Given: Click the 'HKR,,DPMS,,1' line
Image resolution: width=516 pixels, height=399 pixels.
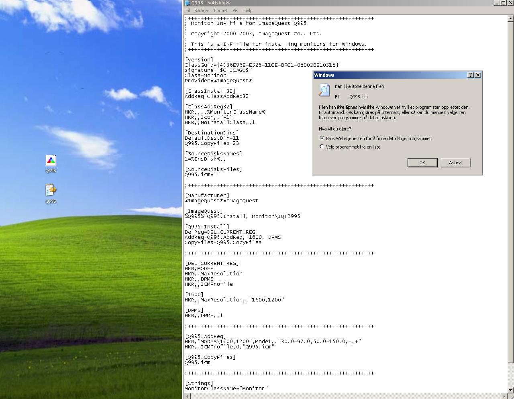Looking at the screenshot, I should (204, 316).
